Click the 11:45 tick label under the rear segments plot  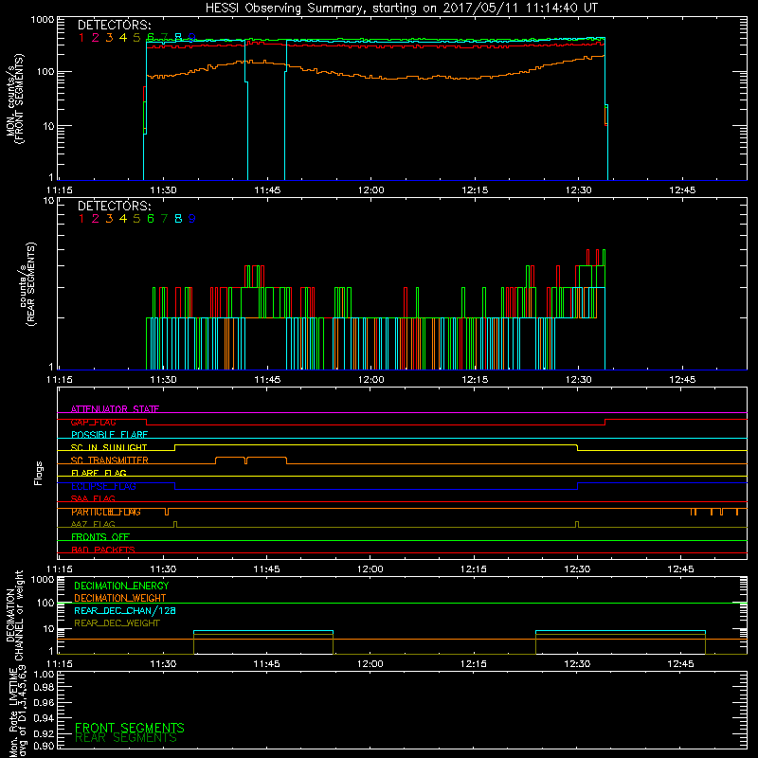click(267, 380)
